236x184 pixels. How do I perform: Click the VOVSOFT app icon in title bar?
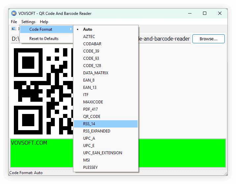[x=14, y=13]
